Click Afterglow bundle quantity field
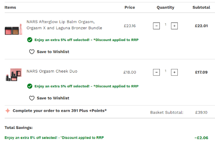 [x=165, y=25]
